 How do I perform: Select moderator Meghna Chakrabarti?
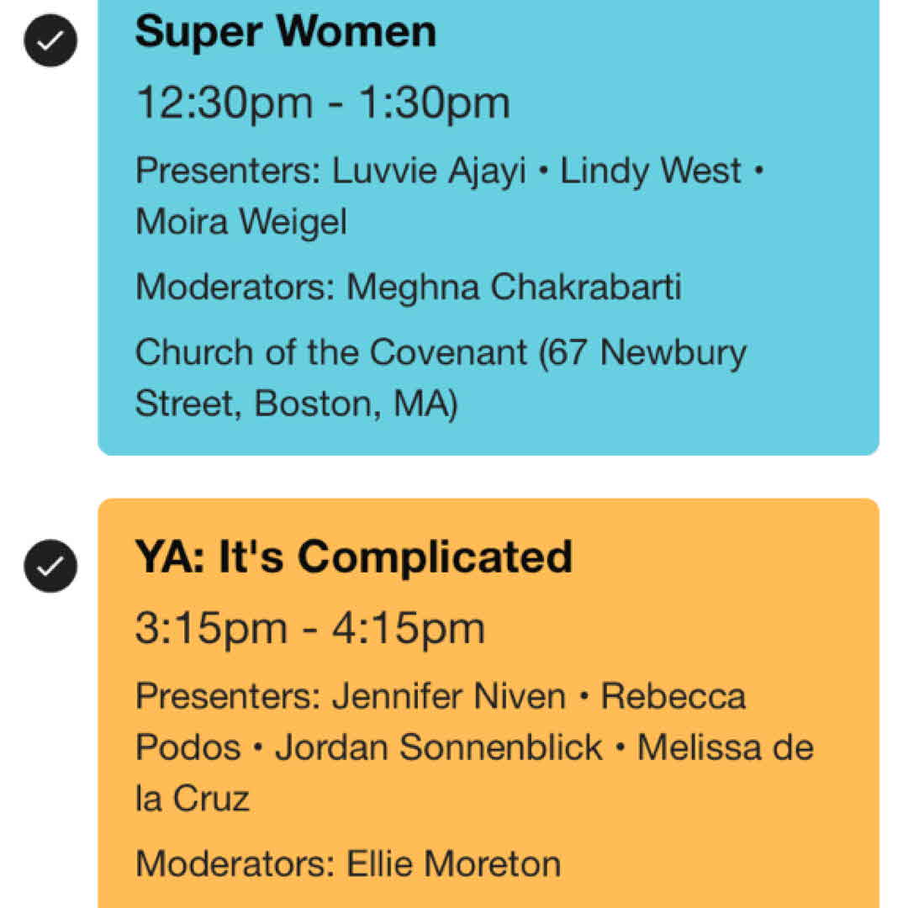tap(514, 288)
